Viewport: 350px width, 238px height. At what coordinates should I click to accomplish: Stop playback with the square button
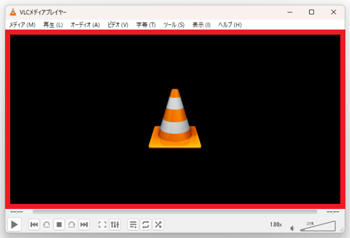coord(59,224)
